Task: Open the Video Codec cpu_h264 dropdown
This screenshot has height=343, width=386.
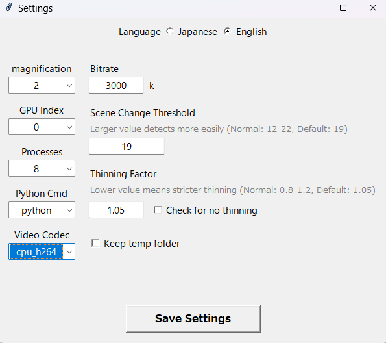Action: (x=42, y=251)
